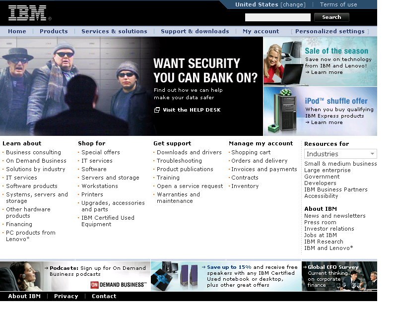397x309 pixels.
Task: Click the HELP DESK popup window icon
Action: pyautogui.click(x=157, y=110)
